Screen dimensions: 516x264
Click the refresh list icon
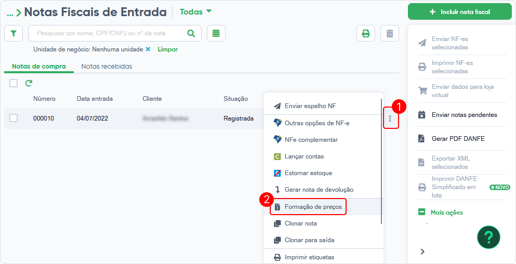[29, 83]
